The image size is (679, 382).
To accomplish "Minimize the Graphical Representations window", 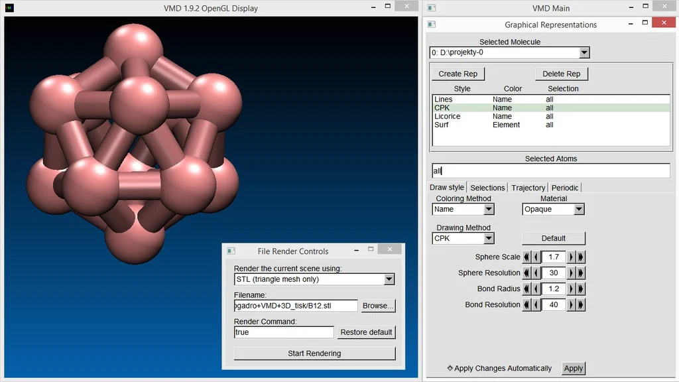I will pyautogui.click(x=631, y=24).
